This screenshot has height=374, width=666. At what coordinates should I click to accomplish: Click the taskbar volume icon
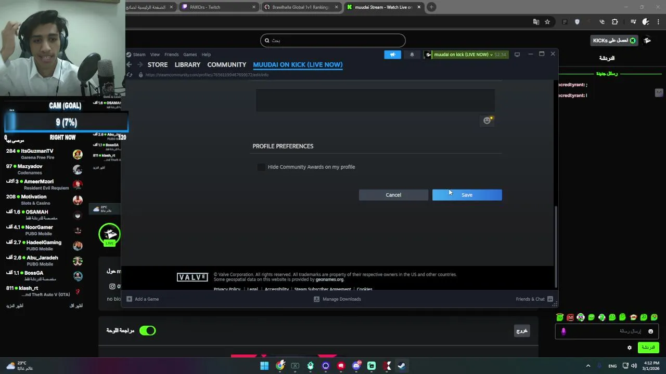coord(634,366)
